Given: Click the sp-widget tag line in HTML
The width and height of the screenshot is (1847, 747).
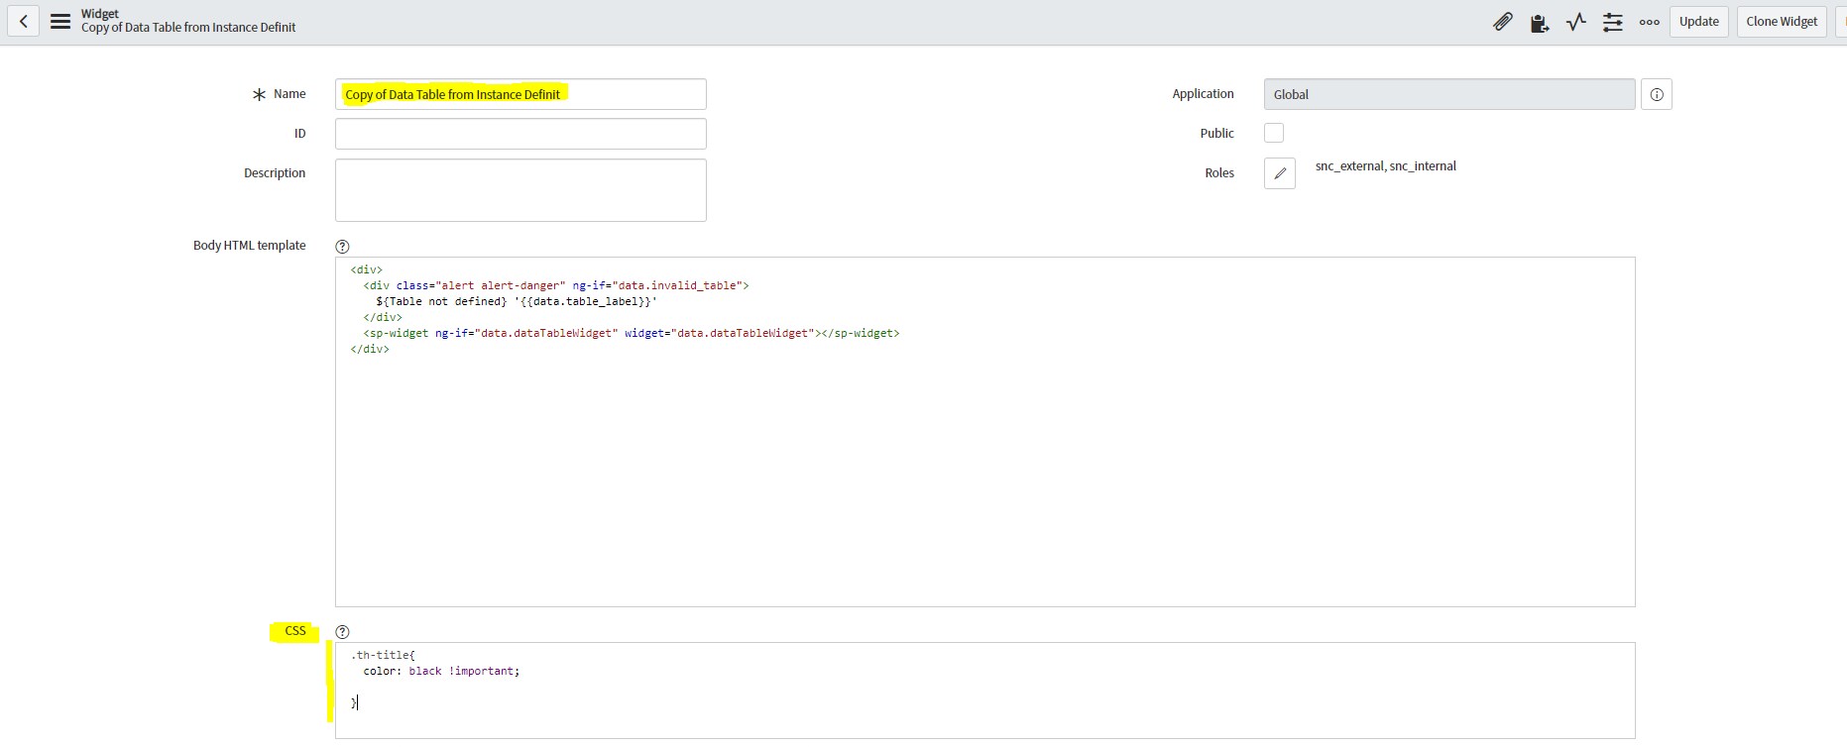Looking at the screenshot, I should (x=631, y=333).
